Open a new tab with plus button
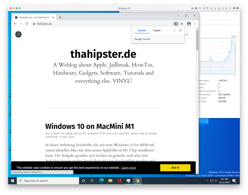Screen dimensions: 248x195 60,17
